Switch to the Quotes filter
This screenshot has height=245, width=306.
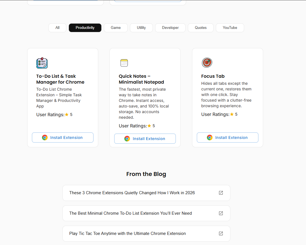(200, 28)
